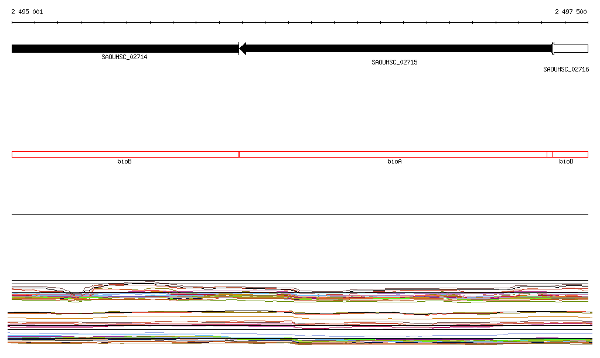This screenshot has height=358, width=600.
Task: Click the end coordinate 2 497 500
Action: (571, 12)
